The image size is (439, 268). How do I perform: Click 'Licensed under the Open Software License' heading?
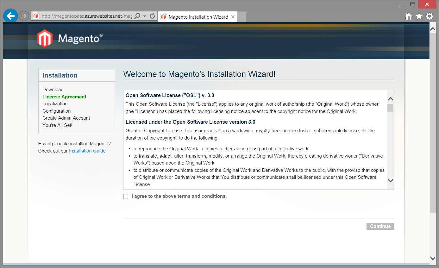click(190, 122)
